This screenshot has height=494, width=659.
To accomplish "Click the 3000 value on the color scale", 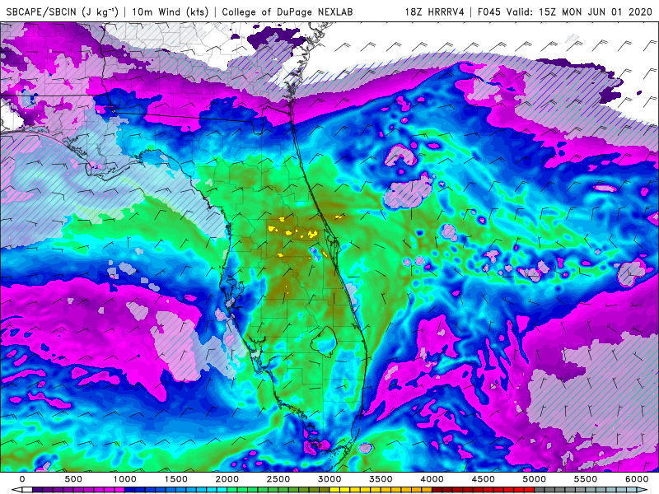I will coord(330,479).
